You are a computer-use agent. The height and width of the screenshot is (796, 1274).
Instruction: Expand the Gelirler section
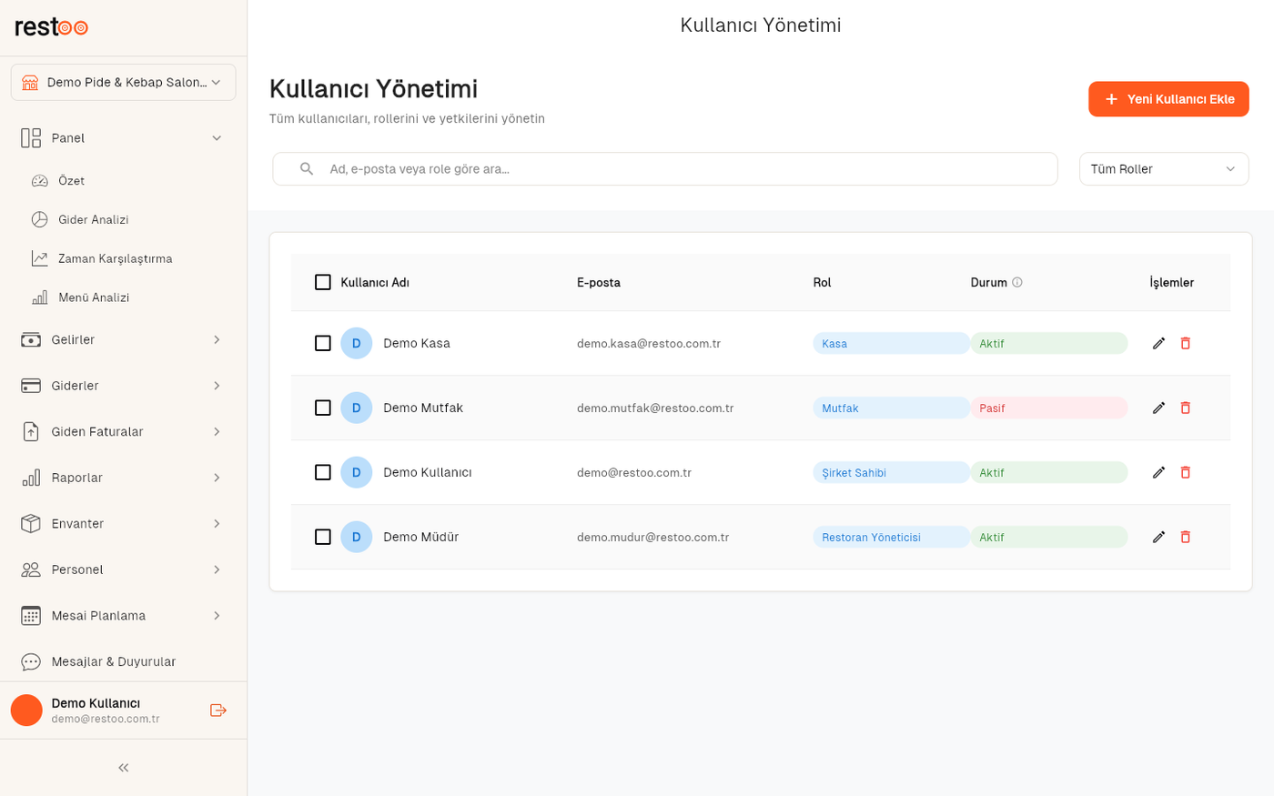124,339
